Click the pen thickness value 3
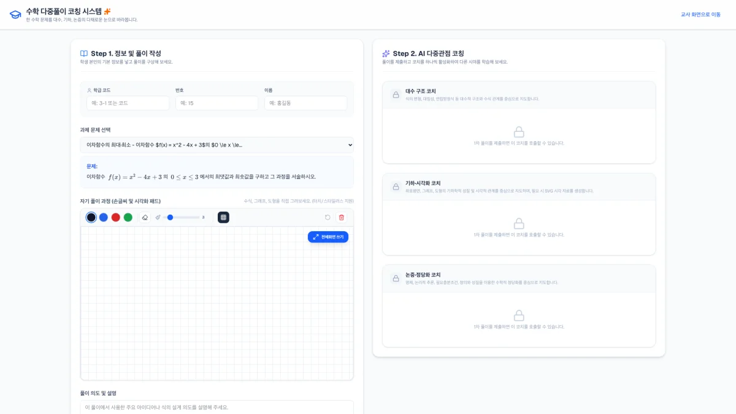This screenshot has width=736, height=414. pyautogui.click(x=204, y=217)
